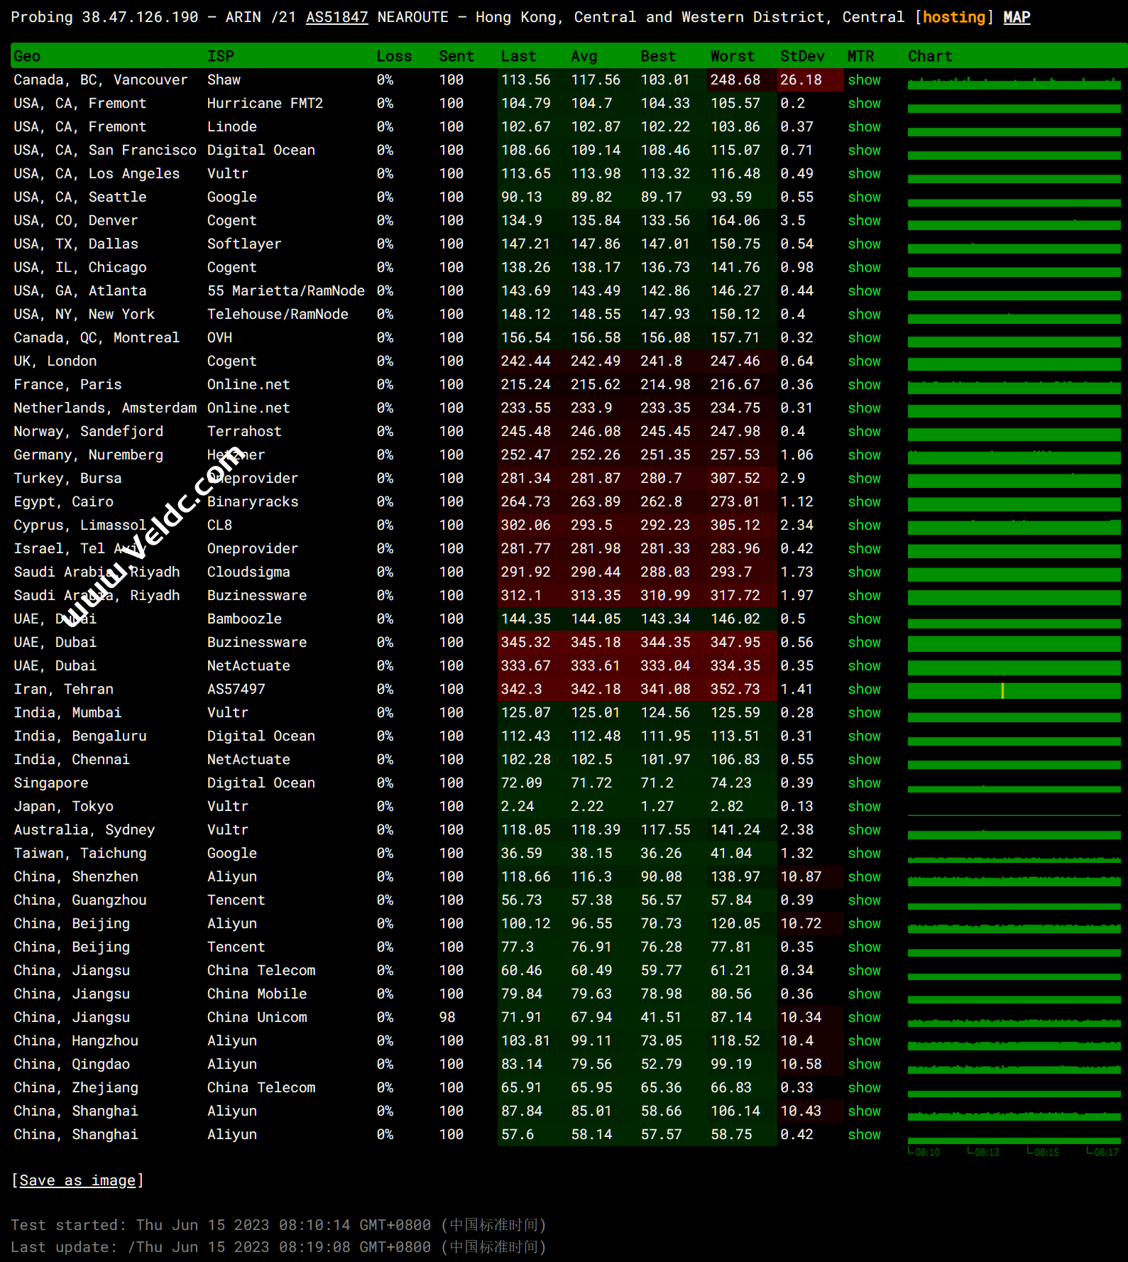Show MTR for Chennai NetActuate row

pyautogui.click(x=864, y=760)
